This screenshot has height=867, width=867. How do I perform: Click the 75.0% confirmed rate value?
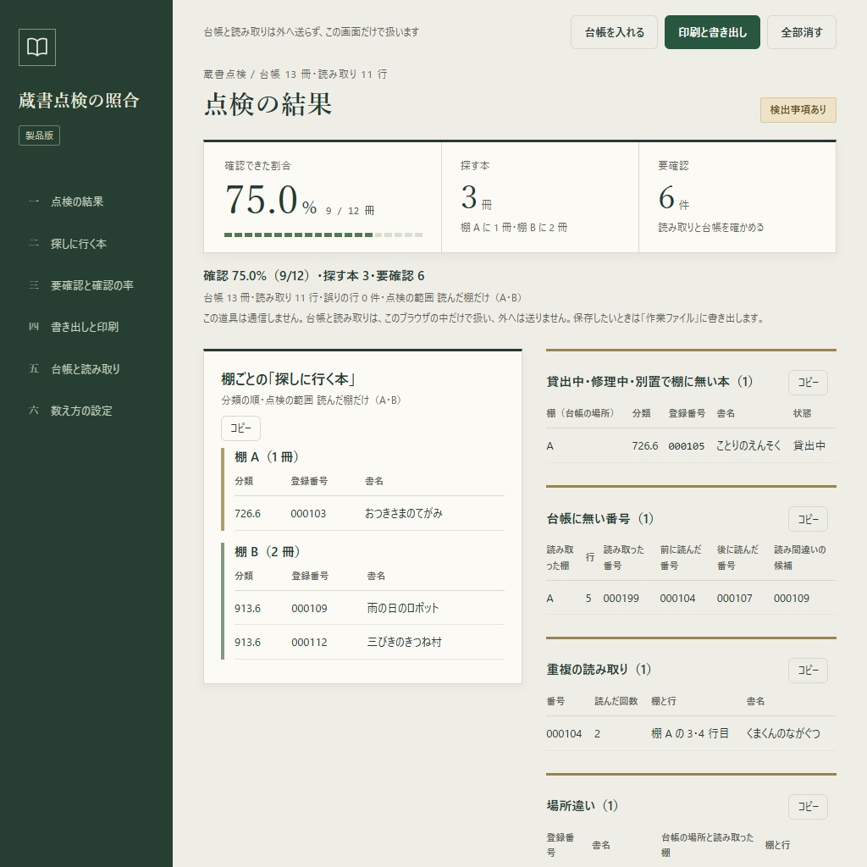[x=270, y=200]
